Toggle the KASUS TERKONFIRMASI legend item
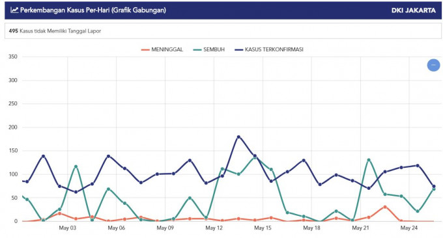 pyautogui.click(x=269, y=49)
